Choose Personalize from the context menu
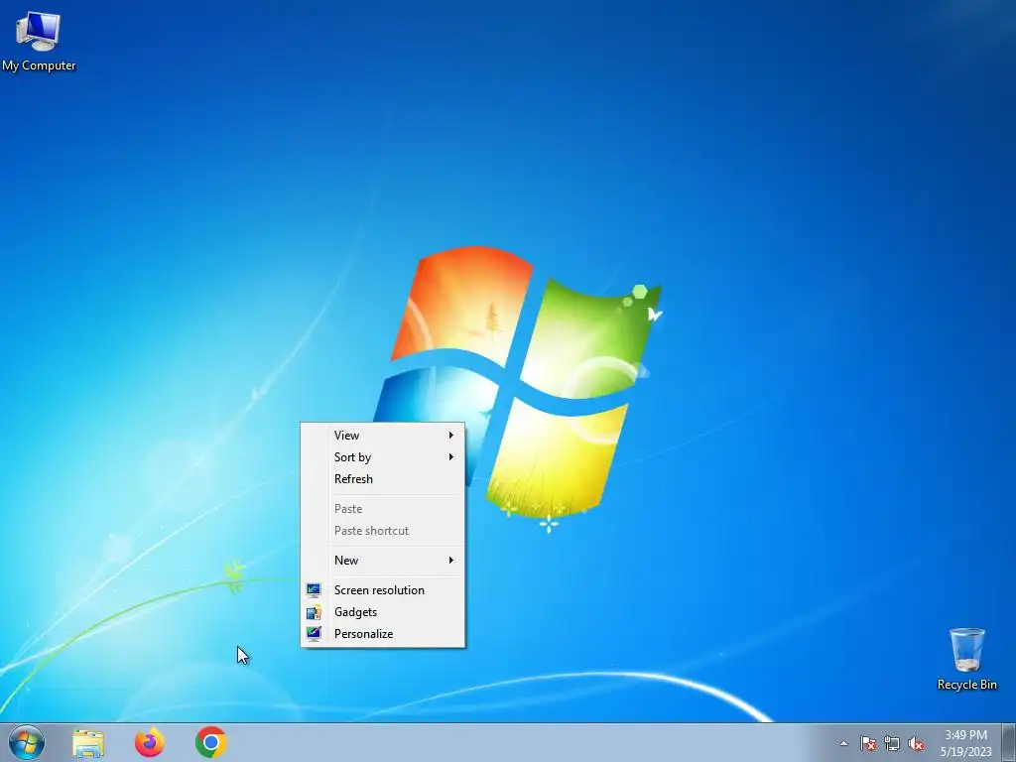This screenshot has width=1016, height=762. [382, 634]
